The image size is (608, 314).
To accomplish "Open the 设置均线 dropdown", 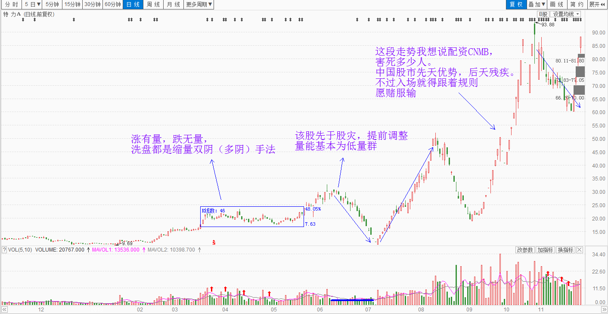I will point(566,14).
